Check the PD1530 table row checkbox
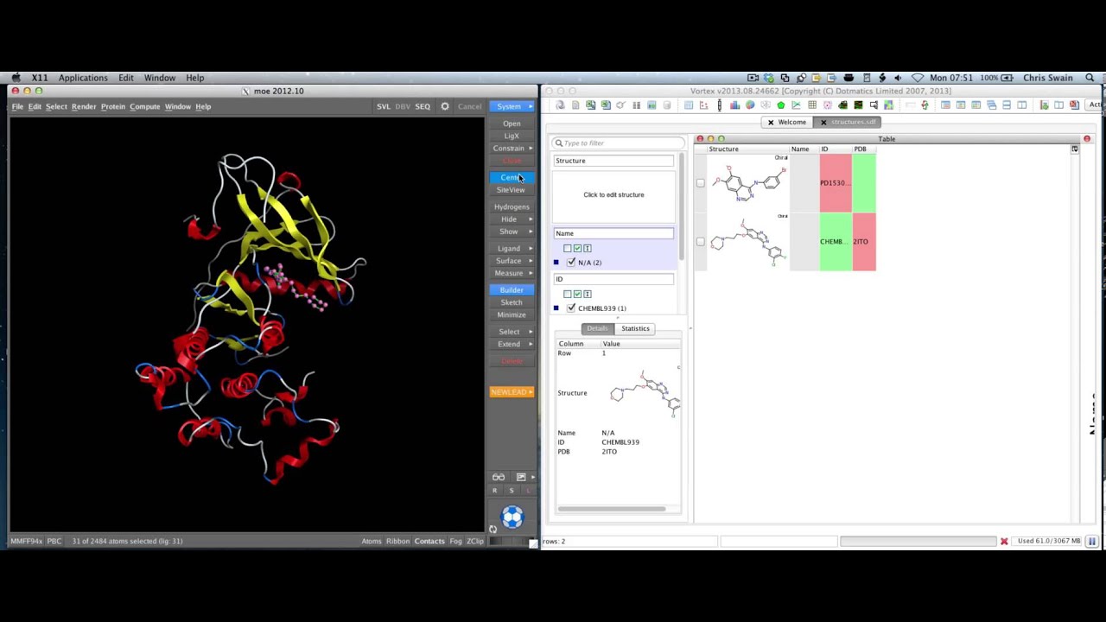 701,183
